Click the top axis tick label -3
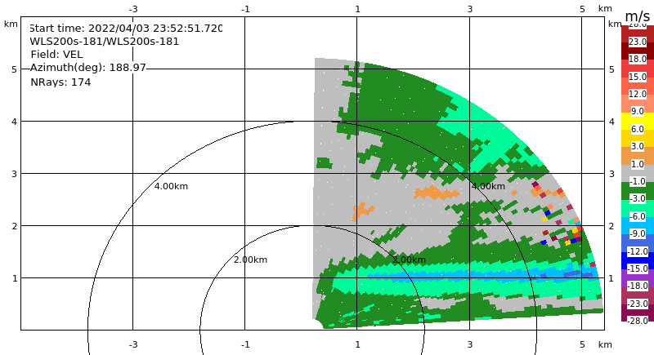Screen dimensions: 654x355 coord(133,9)
